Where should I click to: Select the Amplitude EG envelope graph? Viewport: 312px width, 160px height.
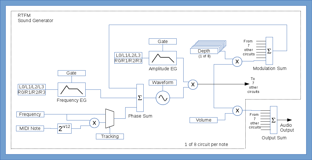[x=163, y=58]
